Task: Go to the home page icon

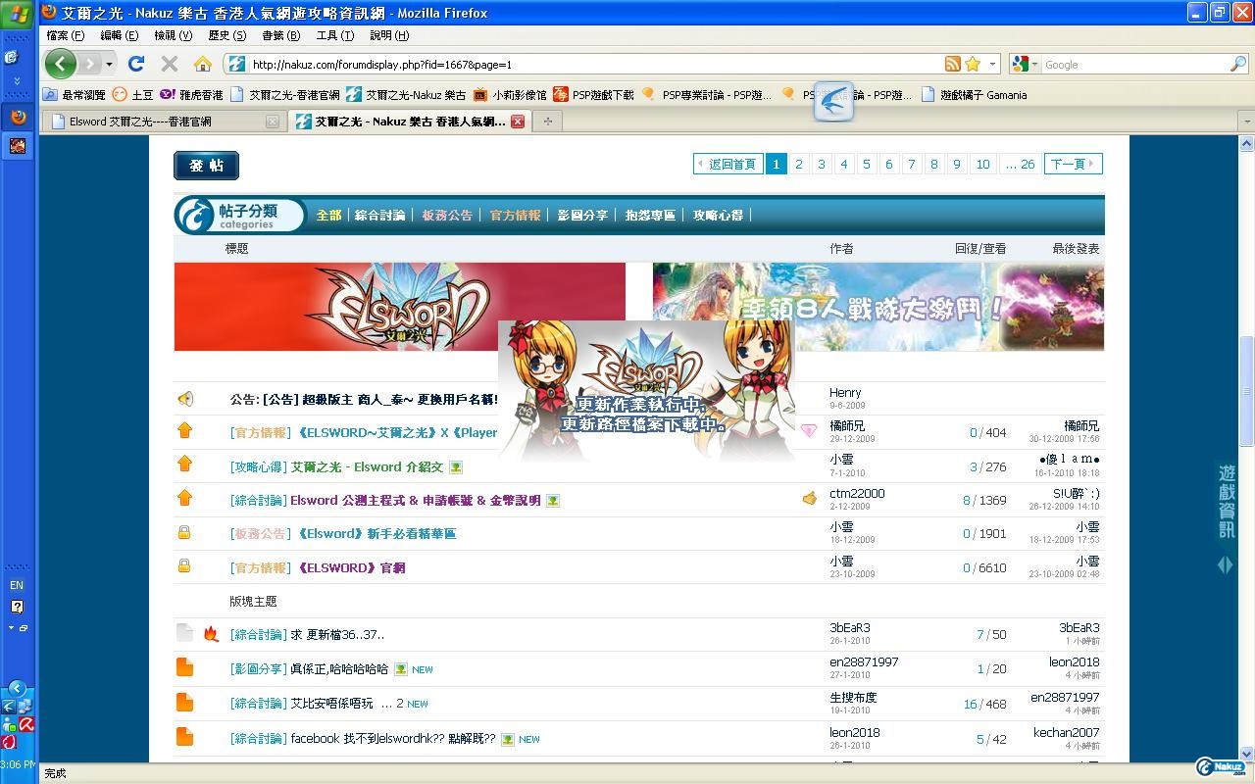Action: point(203,64)
